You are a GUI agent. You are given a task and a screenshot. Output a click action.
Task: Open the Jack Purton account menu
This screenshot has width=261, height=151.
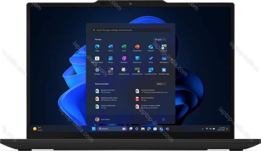click(x=102, y=119)
